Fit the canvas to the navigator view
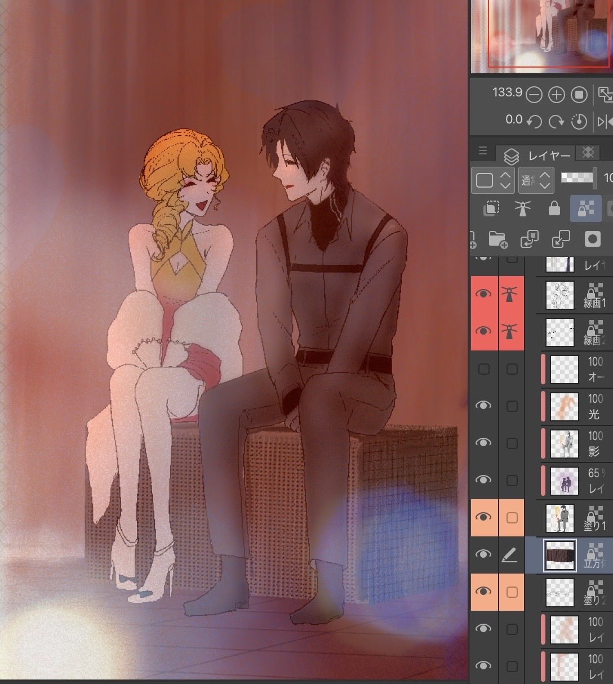Viewport: 613px width, 684px height. (605, 95)
